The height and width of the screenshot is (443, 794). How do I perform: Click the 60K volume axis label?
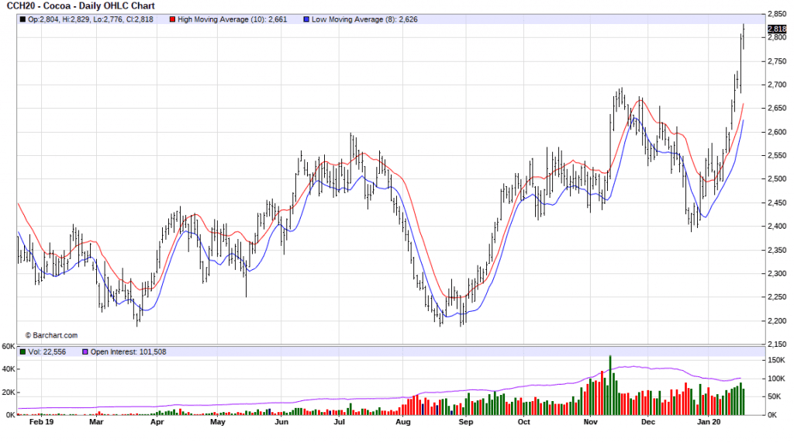click(8, 347)
